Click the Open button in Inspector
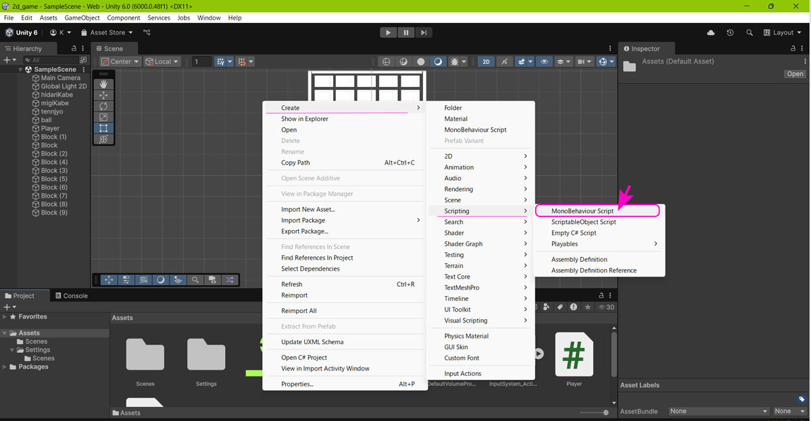 click(795, 74)
